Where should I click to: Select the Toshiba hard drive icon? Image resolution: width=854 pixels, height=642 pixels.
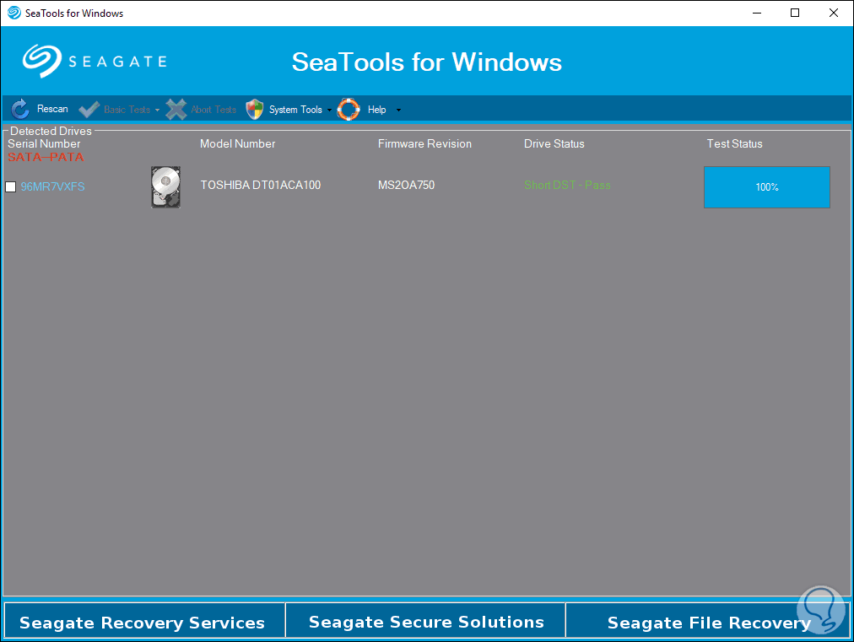(165, 186)
